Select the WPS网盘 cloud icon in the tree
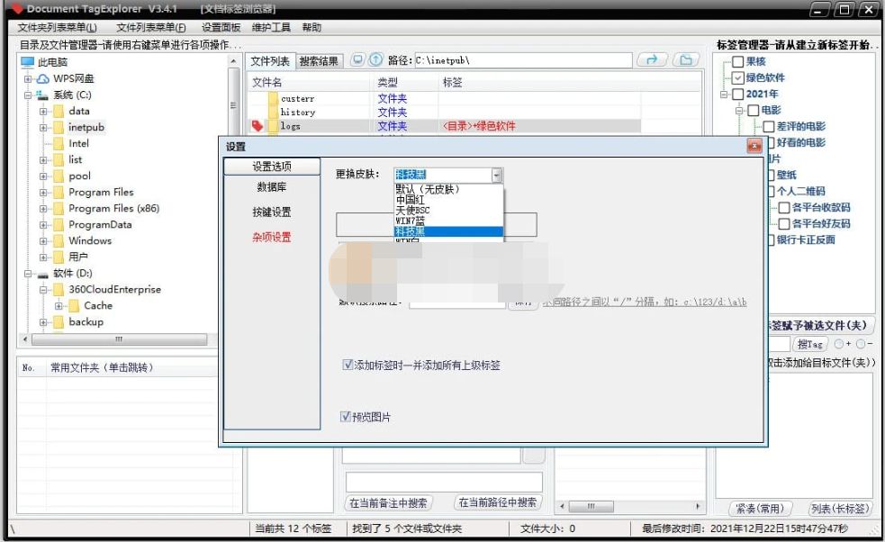This screenshot has width=885, height=542. tap(41, 78)
